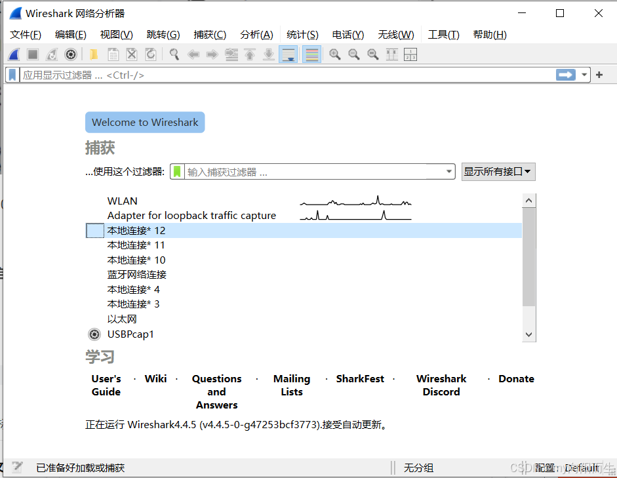Screen dimensions: 617x478
Task: Select 本地连接* 11 interface
Action: click(x=304, y=245)
